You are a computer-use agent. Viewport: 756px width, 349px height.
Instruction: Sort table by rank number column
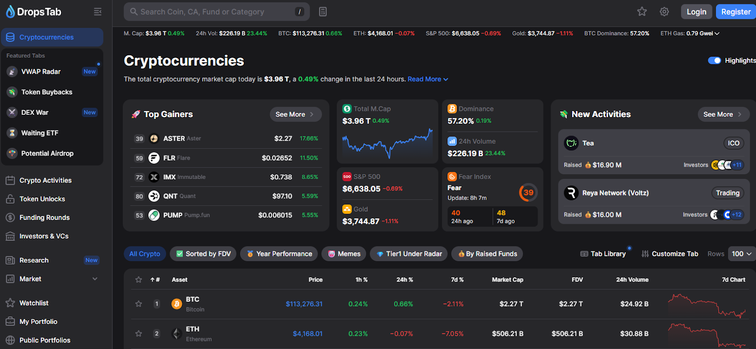tap(155, 280)
